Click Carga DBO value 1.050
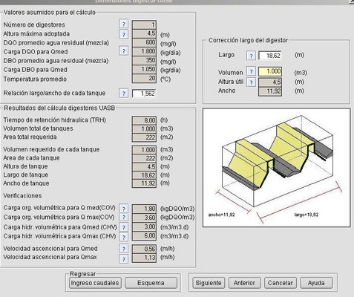The image size is (354, 297). click(144, 69)
